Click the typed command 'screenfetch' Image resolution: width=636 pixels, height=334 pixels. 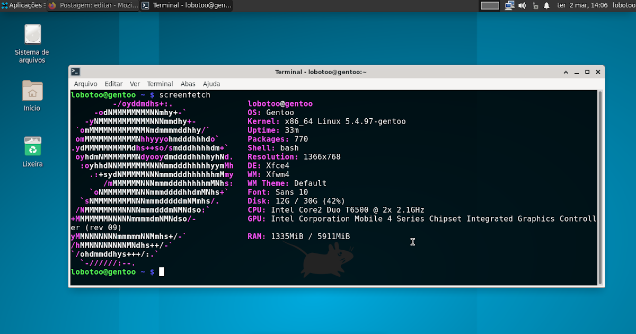[x=185, y=95]
